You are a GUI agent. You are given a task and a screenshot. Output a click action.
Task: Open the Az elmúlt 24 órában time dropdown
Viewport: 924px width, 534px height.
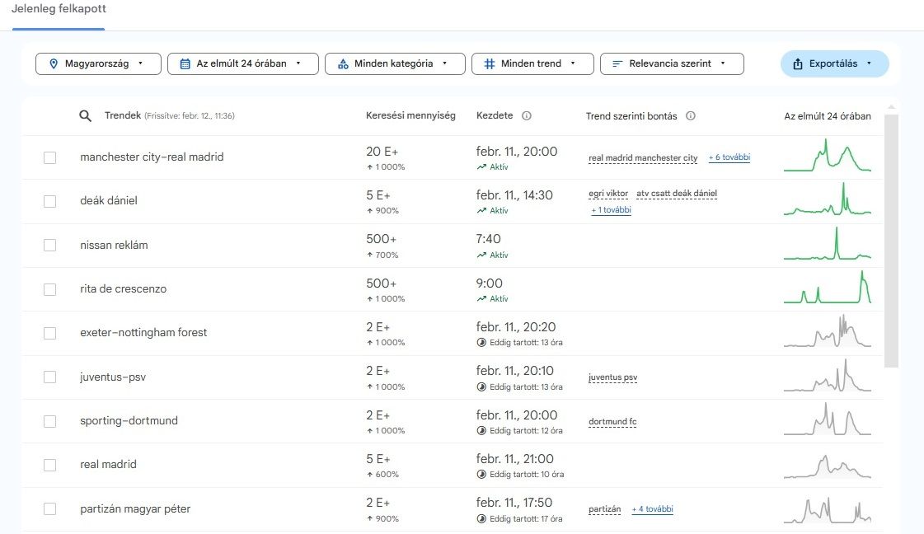(x=243, y=63)
